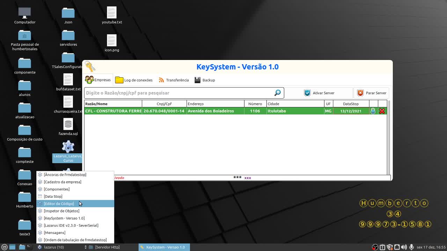Switch to the Empresas tab
Screen dimensions: 447x251
click(x=98, y=80)
